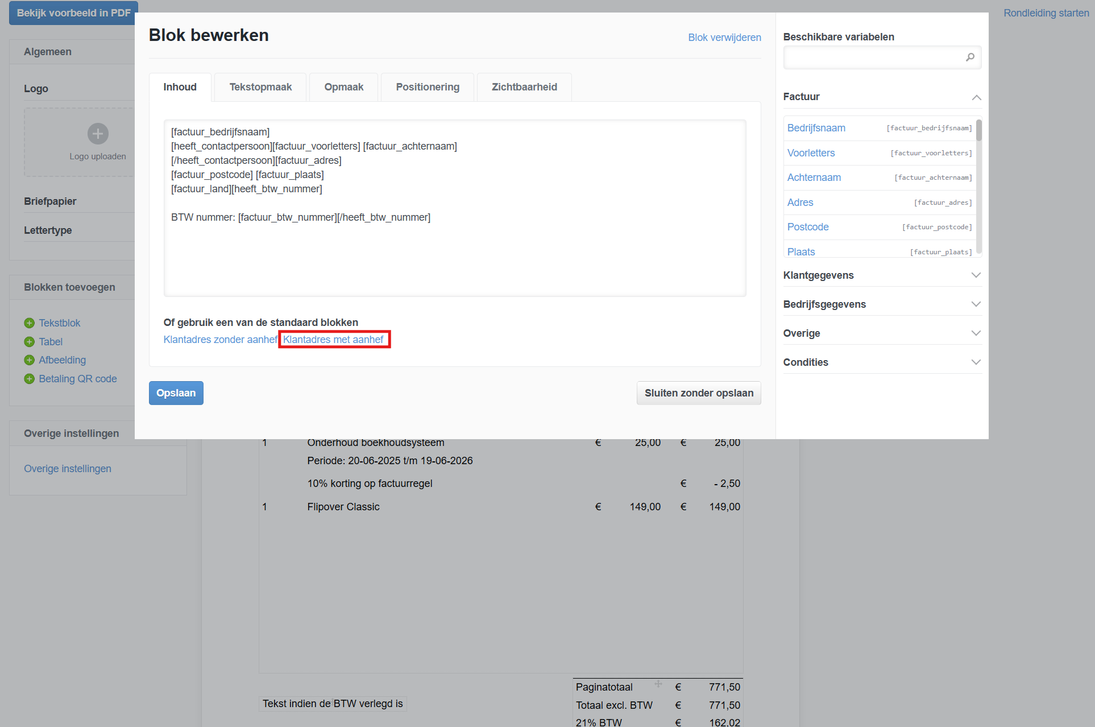Click the green plus icon beside Betaling QR code
Image resolution: width=1095 pixels, height=727 pixels.
30,379
